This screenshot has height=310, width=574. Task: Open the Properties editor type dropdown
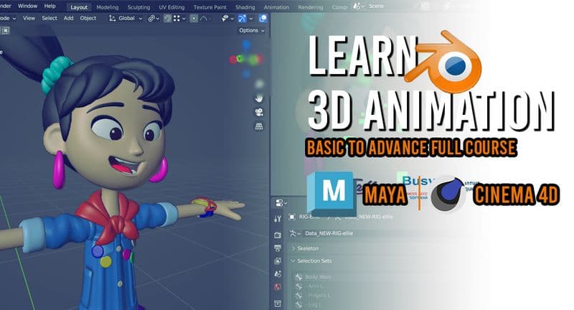pyautogui.click(x=281, y=203)
